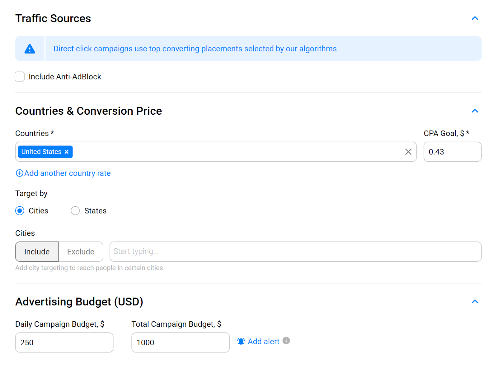
Task: Click the Total Campaign Budget field
Action: (180, 342)
